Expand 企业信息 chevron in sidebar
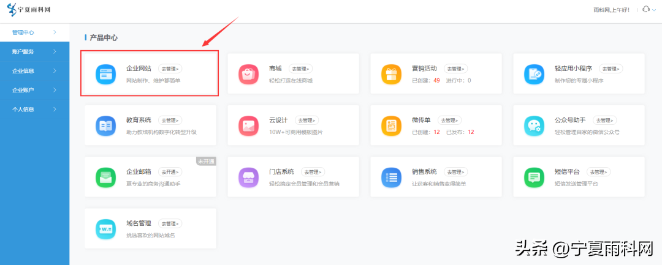Viewport: 662px width, 265px height. coord(55,71)
